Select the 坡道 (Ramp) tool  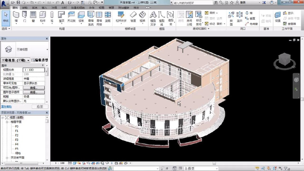133,17
